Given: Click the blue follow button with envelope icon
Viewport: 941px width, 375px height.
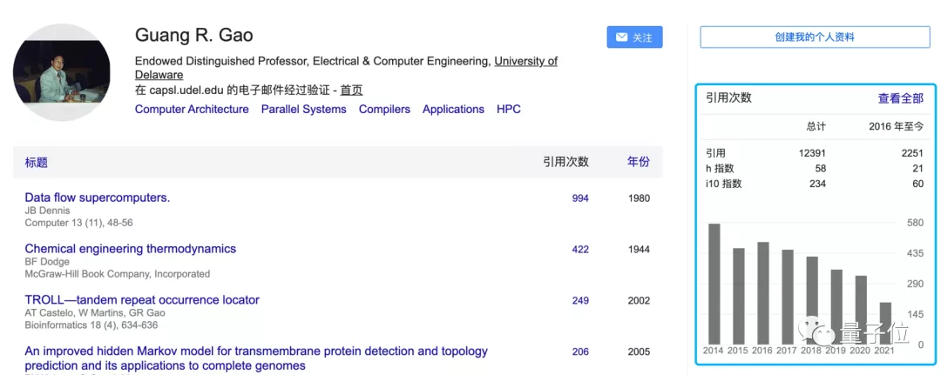Looking at the screenshot, I should tap(634, 37).
